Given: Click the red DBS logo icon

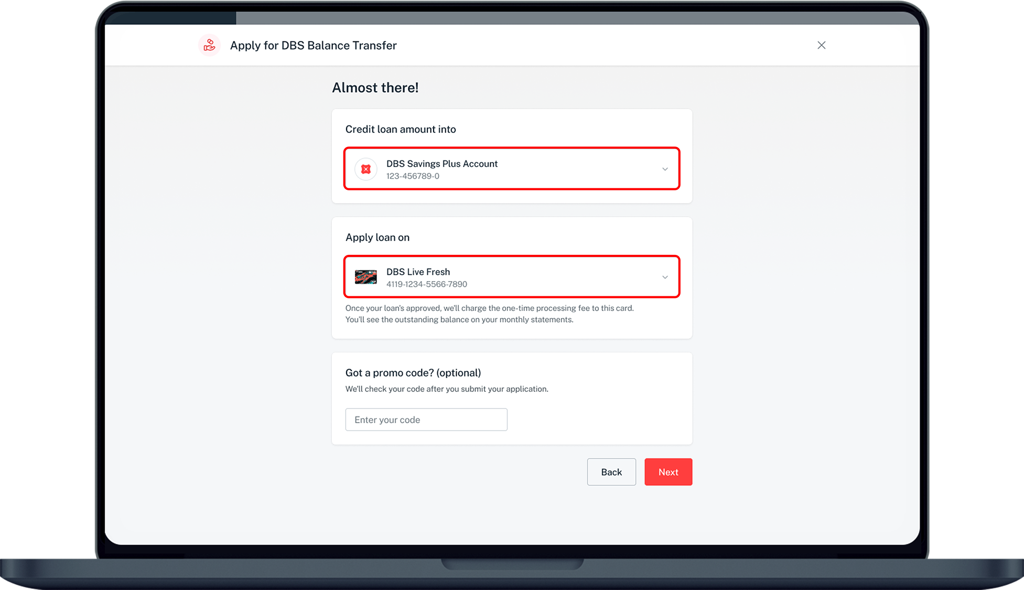Looking at the screenshot, I should click(366, 169).
